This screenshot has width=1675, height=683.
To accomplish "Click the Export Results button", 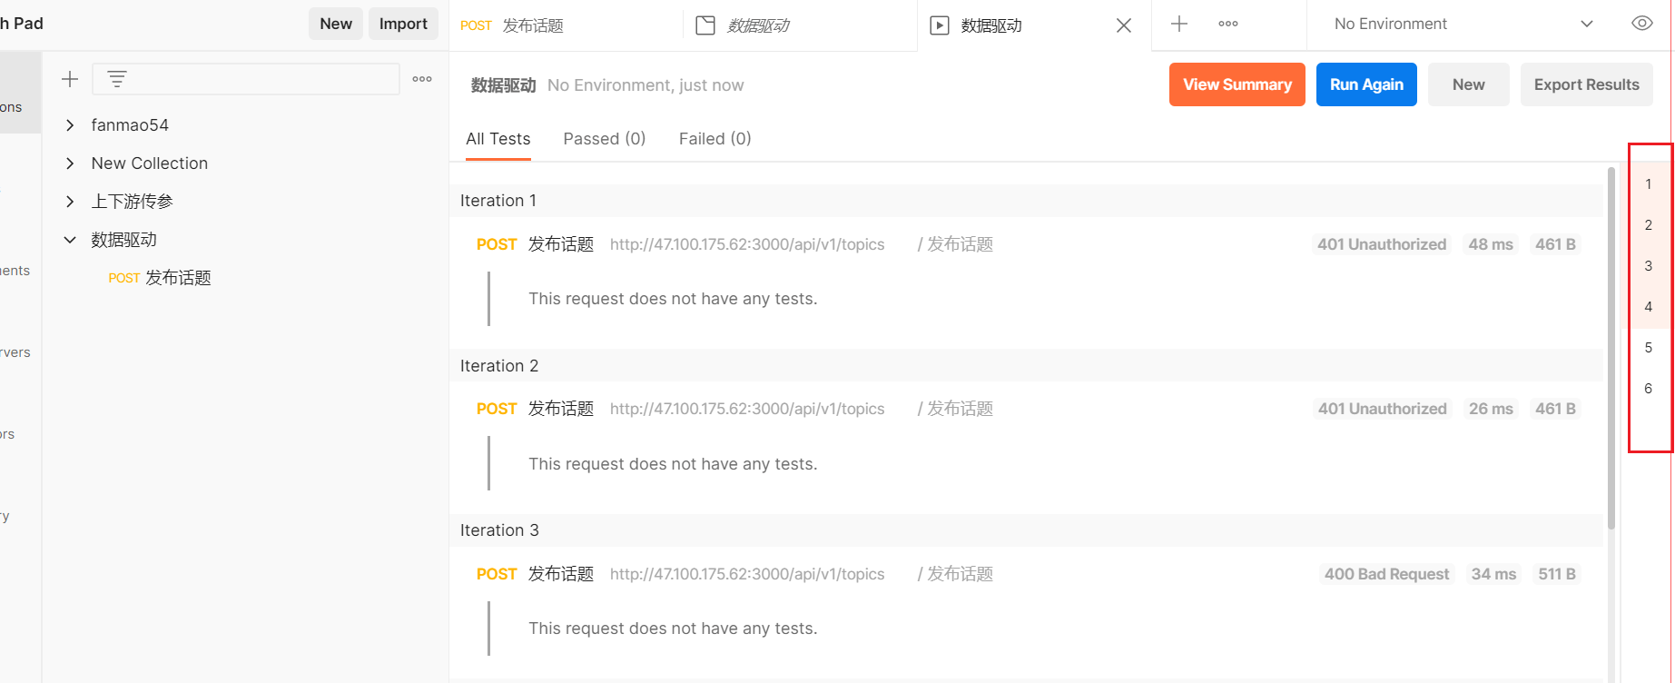I will tap(1587, 84).
